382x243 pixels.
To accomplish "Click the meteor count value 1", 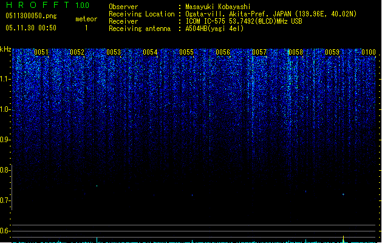I will [86, 28].
